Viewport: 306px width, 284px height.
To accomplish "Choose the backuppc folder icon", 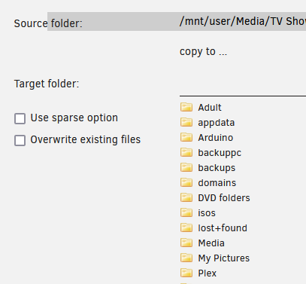I will 186,152.
